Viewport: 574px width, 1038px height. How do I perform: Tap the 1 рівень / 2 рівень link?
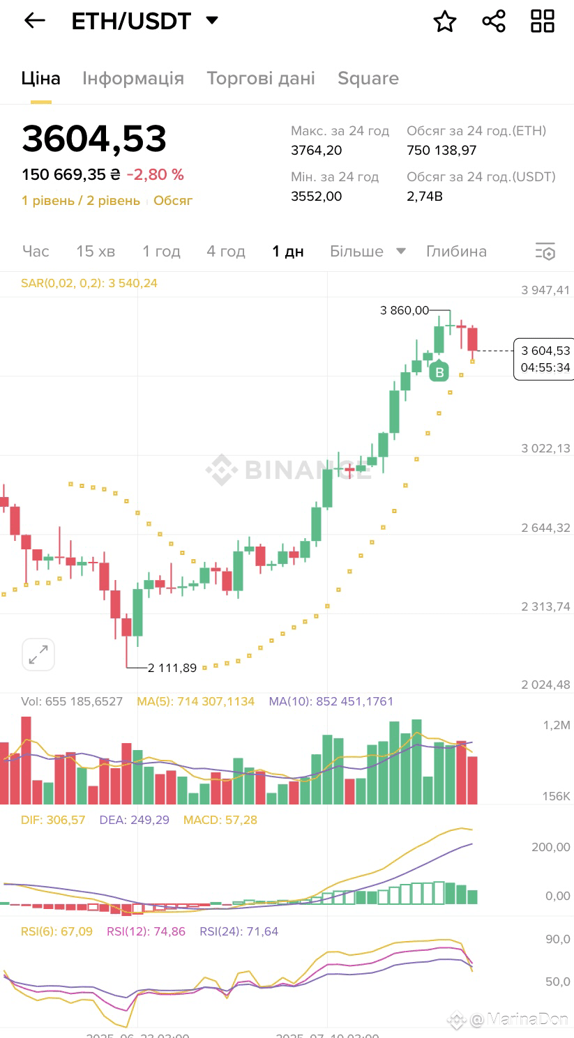pos(81,201)
